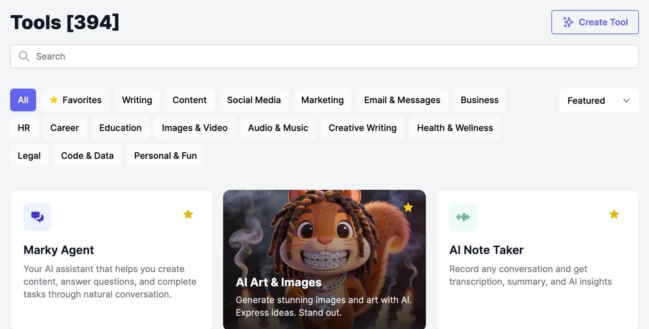Select the All category filter

point(23,100)
